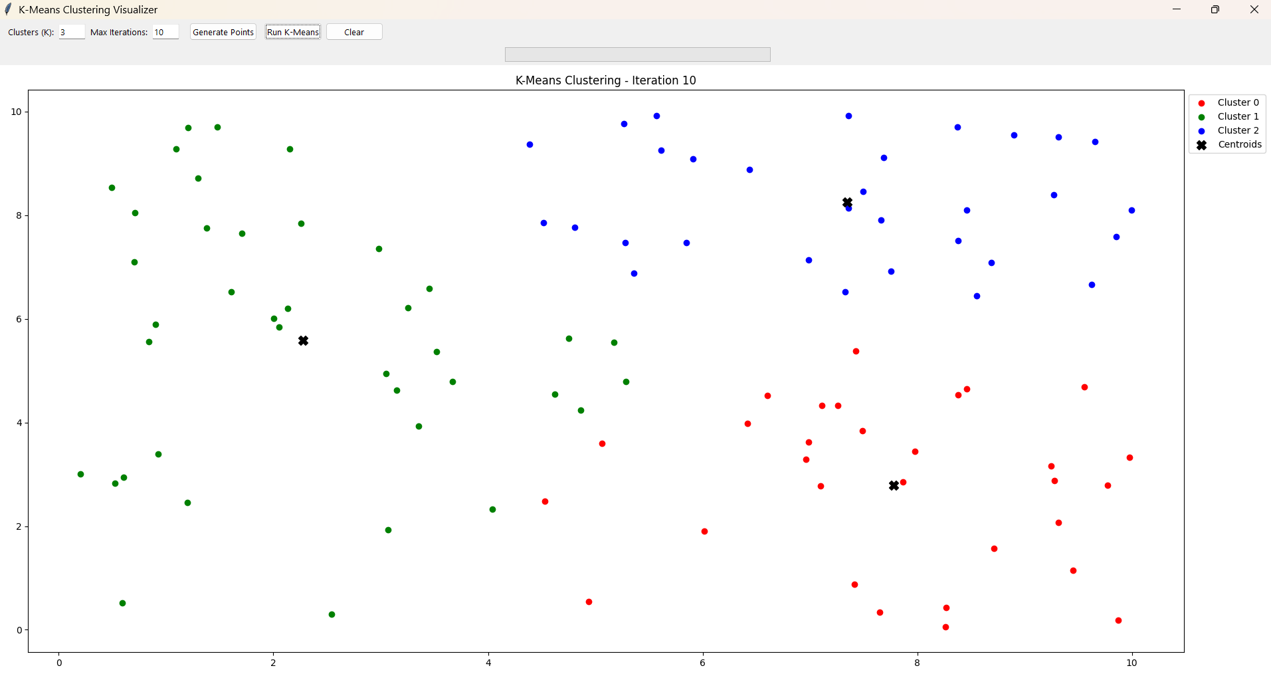
Task: Click the black X Centroids legend marker
Action: tap(1201, 145)
